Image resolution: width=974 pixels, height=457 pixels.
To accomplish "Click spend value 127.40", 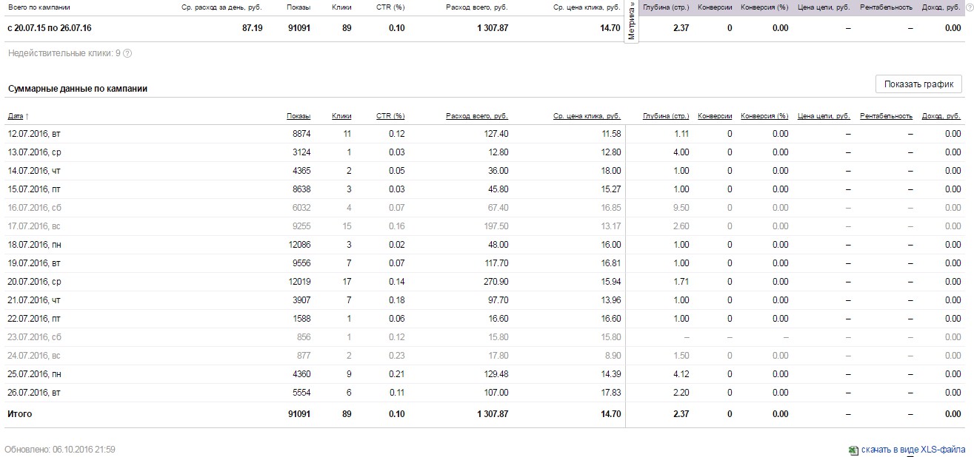I will pyautogui.click(x=496, y=134).
